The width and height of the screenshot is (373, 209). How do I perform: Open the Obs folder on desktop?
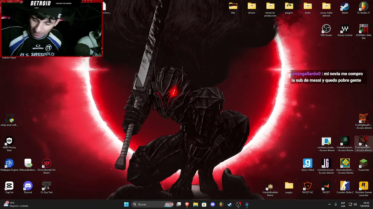[x=233, y=8]
